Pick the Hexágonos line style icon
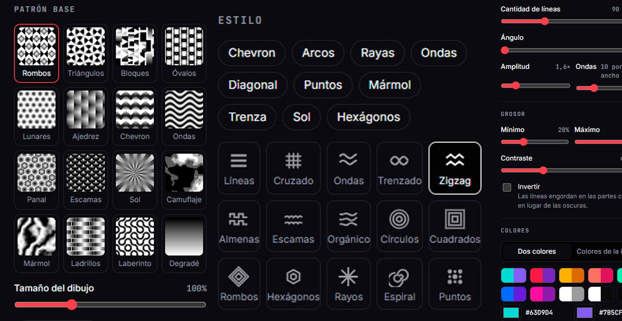 point(293,284)
